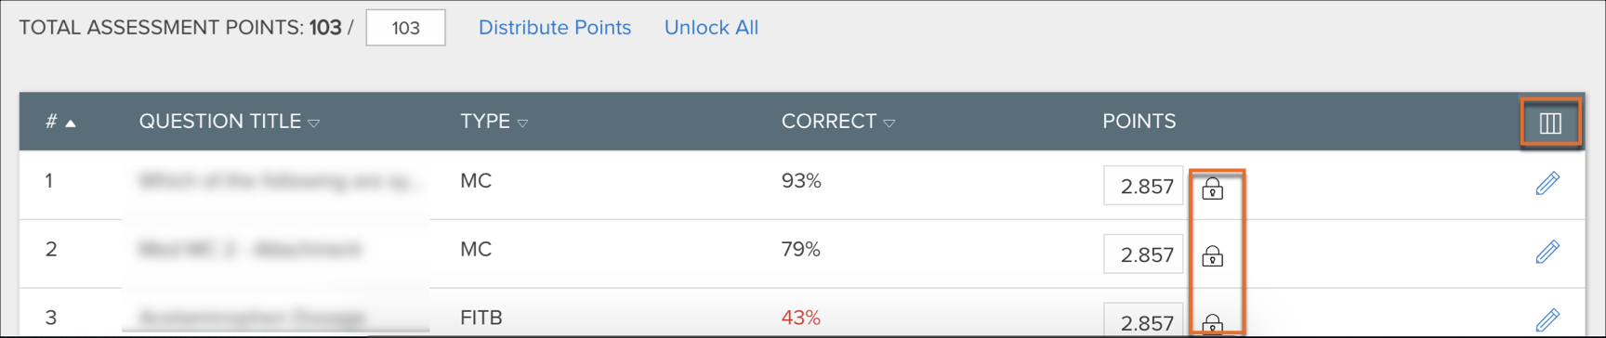Select the points field for question 3
Image resolution: width=1606 pixels, height=338 pixels.
1143,320
